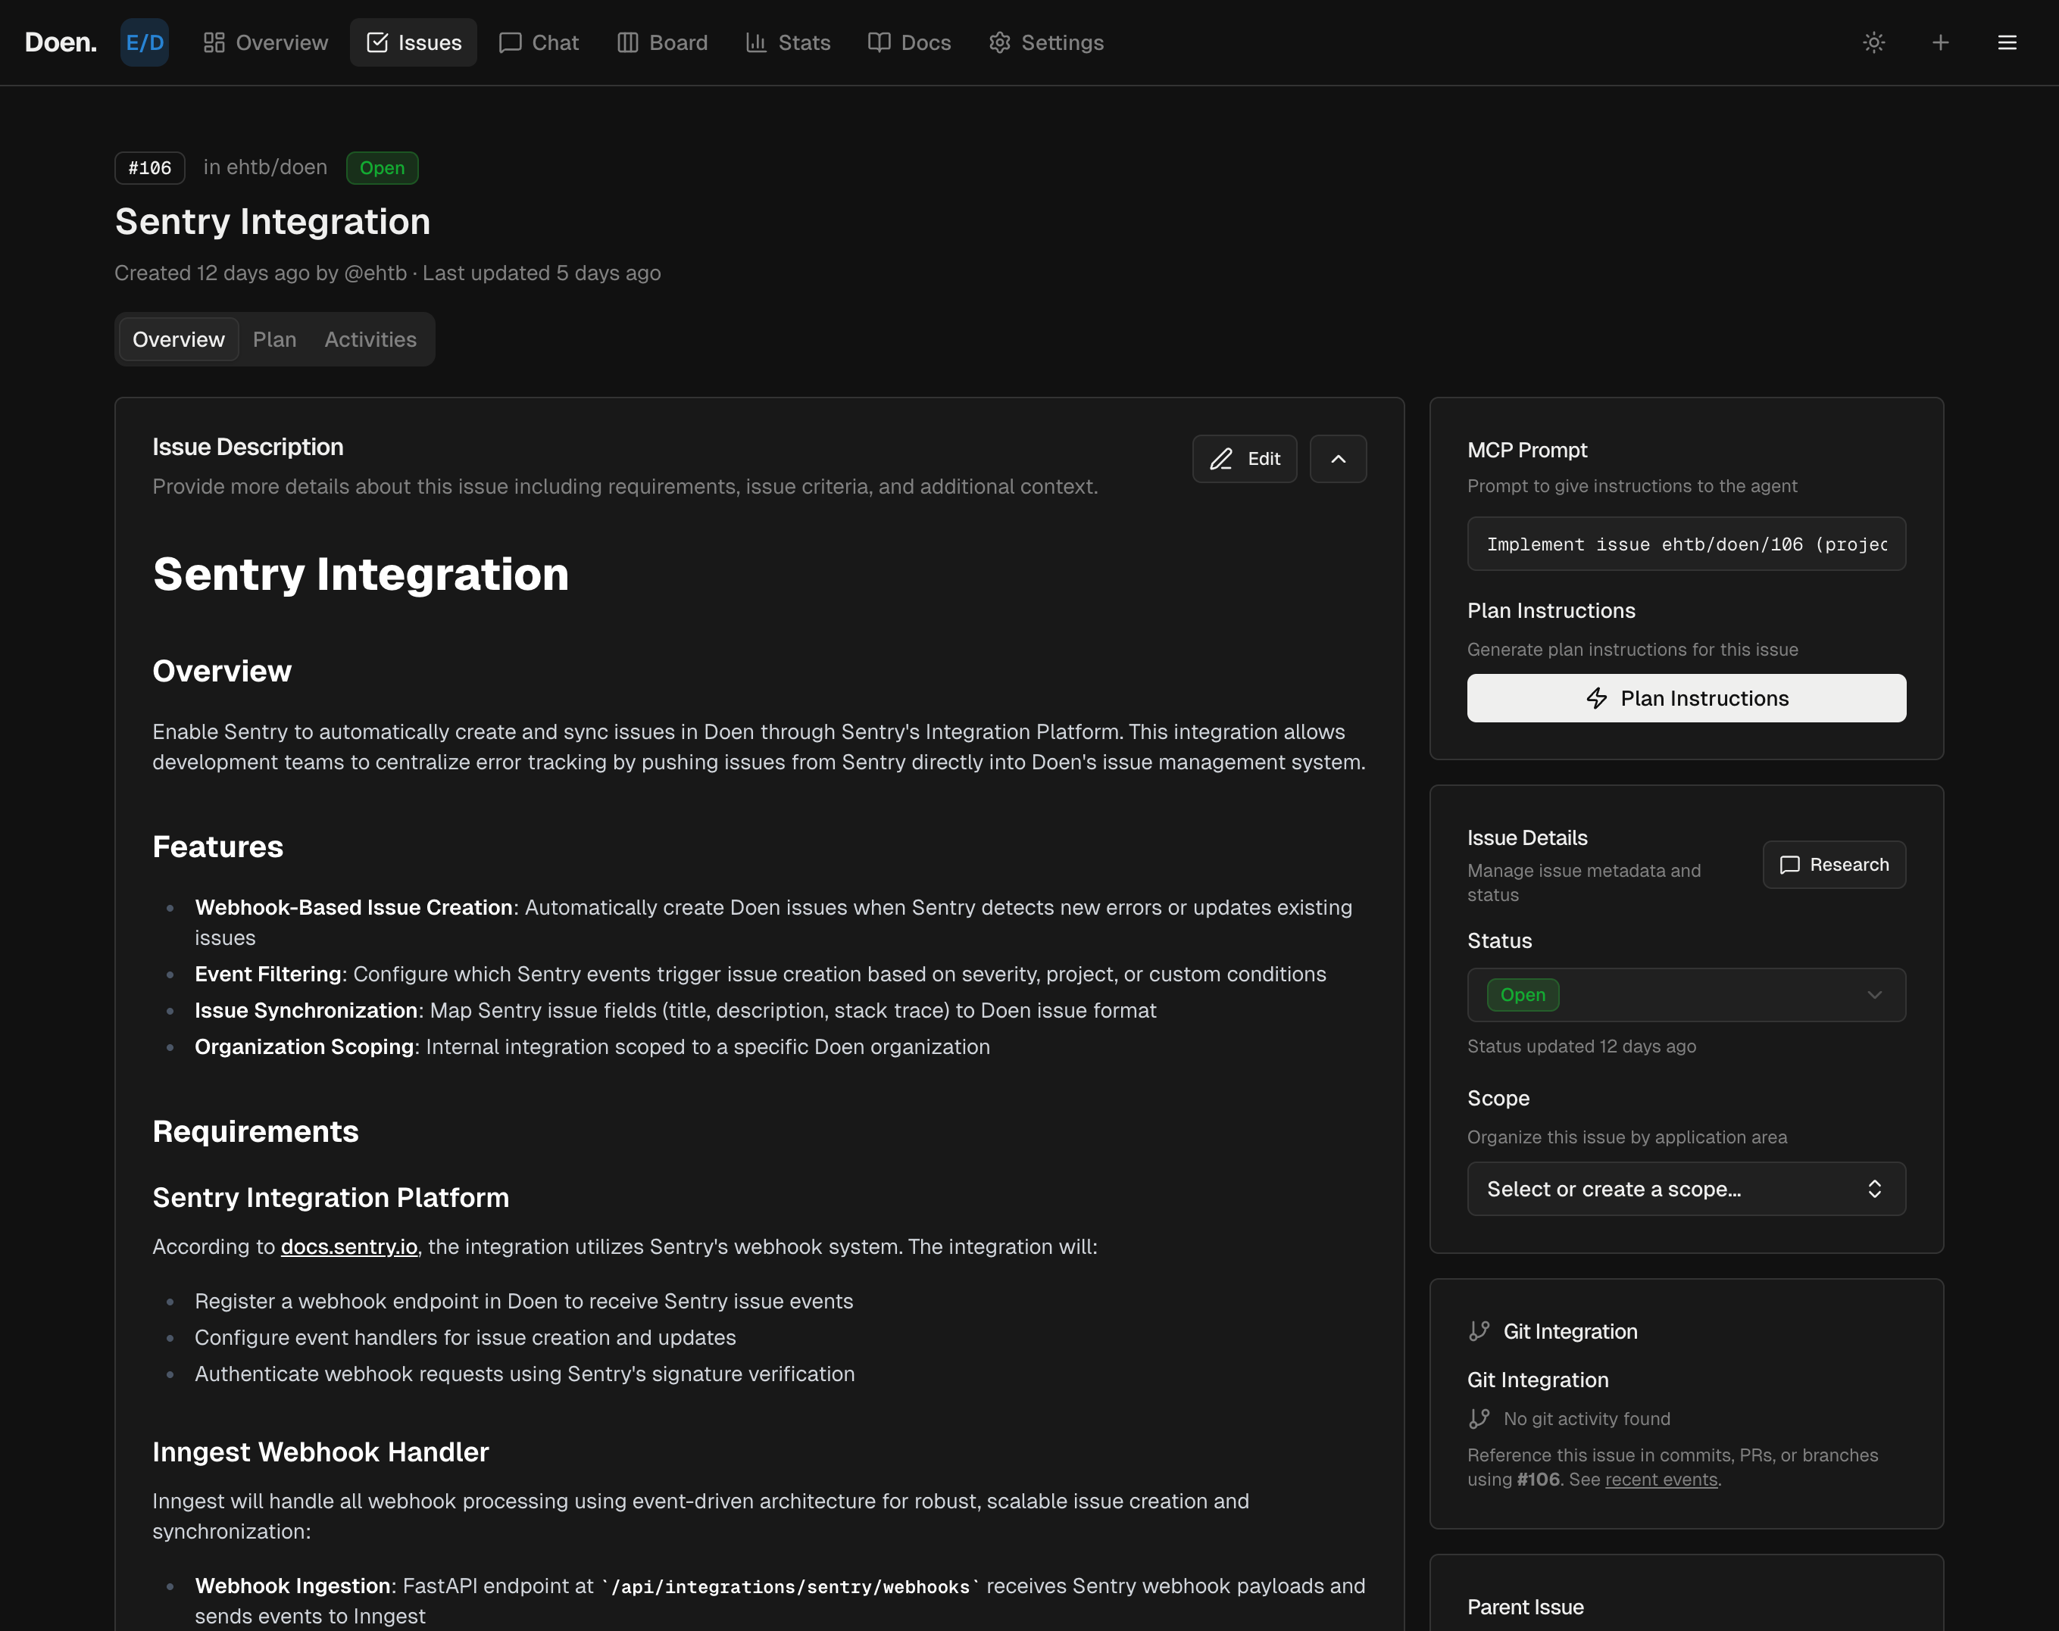Open the Board view
The image size is (2059, 1631).
click(662, 42)
